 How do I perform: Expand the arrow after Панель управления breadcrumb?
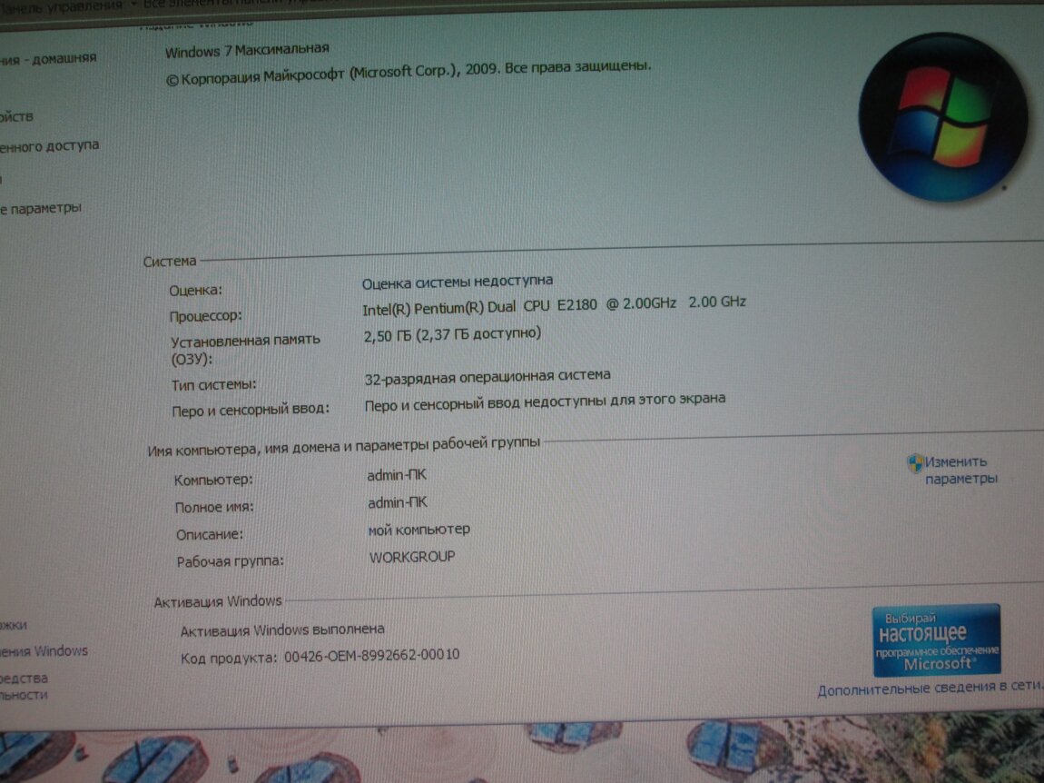(134, 4)
